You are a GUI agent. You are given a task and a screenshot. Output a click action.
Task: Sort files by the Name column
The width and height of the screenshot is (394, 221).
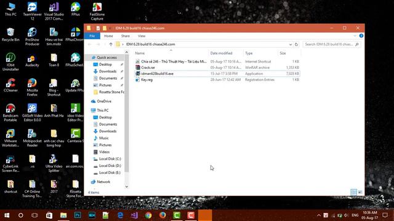point(171,53)
